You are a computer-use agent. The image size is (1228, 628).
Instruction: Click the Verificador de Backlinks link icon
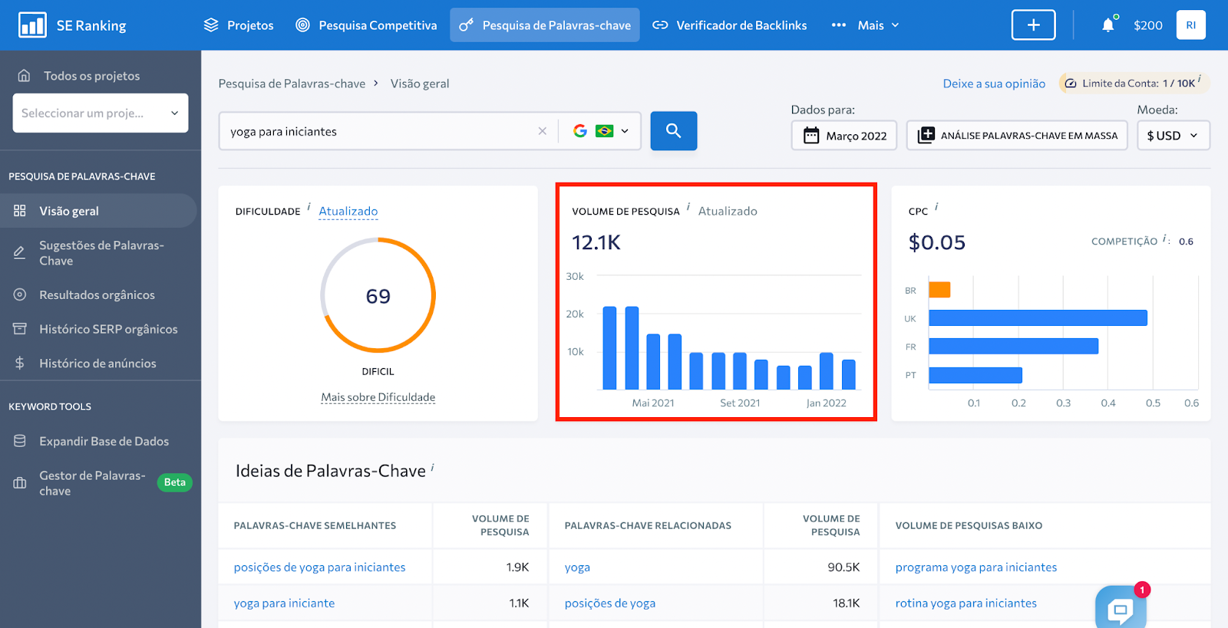click(x=660, y=25)
